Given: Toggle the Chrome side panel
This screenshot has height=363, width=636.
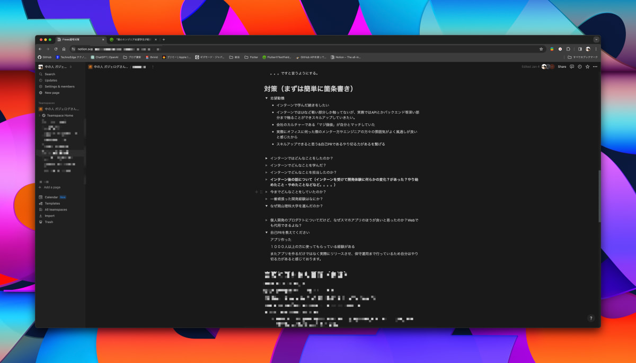Looking at the screenshot, I should pos(580,49).
